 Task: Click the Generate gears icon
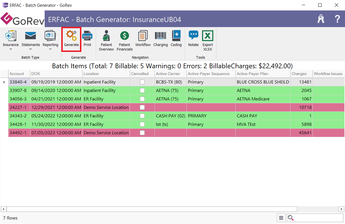71,35
